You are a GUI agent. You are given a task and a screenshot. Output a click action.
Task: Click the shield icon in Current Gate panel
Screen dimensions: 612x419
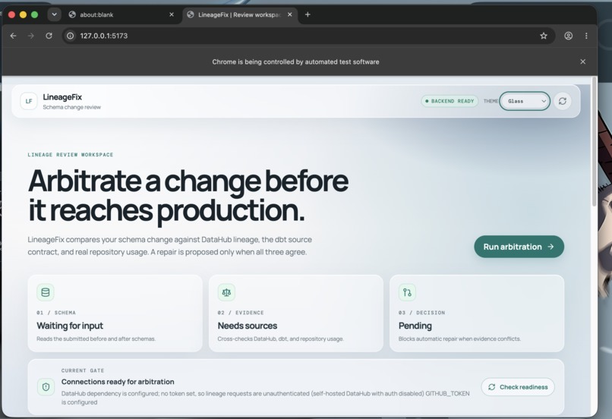[46, 387]
